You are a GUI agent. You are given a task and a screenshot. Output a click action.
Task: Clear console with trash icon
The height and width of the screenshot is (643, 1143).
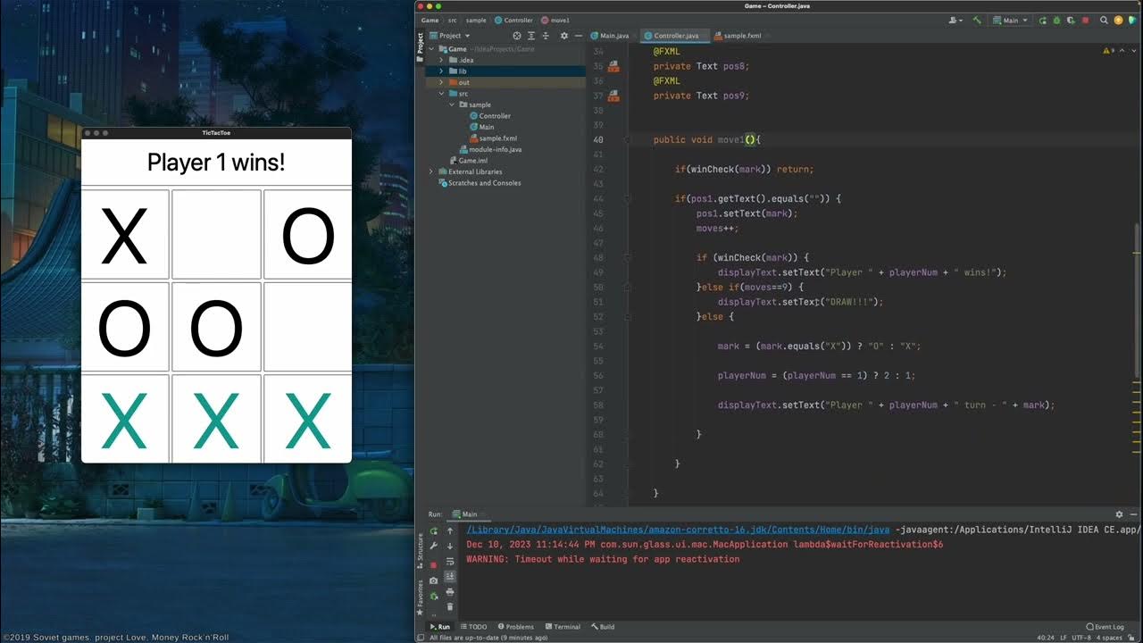[x=450, y=606]
